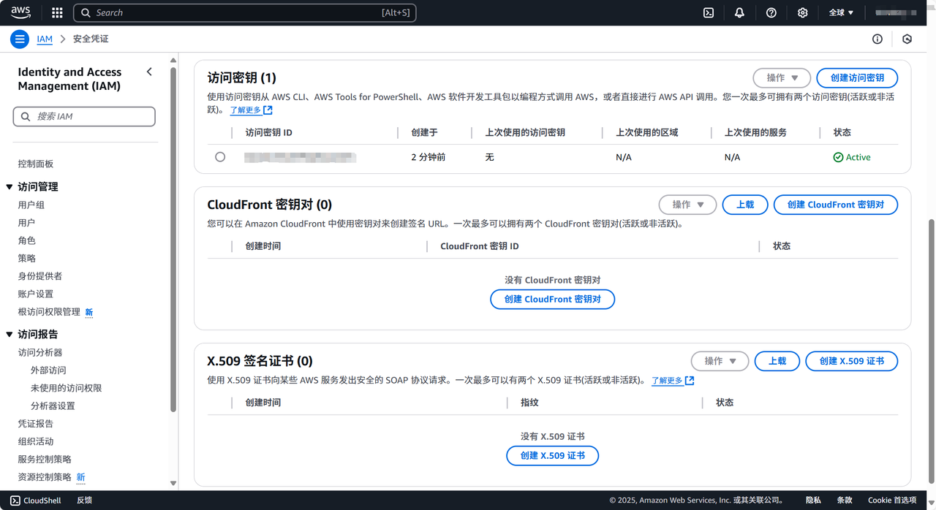Viewport: 936px width, 510px height.
Task: Focus the top AWS Search field
Action: (x=245, y=12)
